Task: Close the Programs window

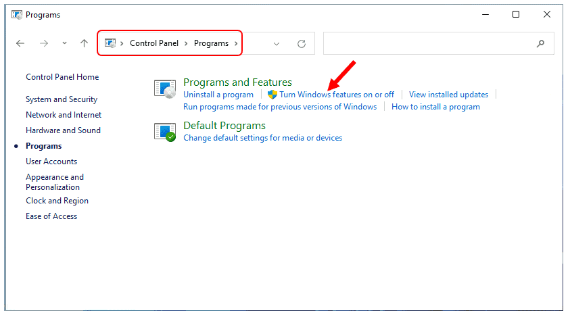Action: [x=547, y=15]
